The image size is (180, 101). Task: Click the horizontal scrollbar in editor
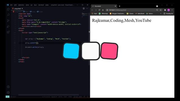click(x=49, y=95)
